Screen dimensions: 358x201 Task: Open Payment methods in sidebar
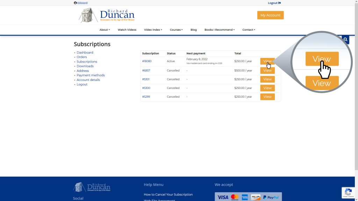91,75
